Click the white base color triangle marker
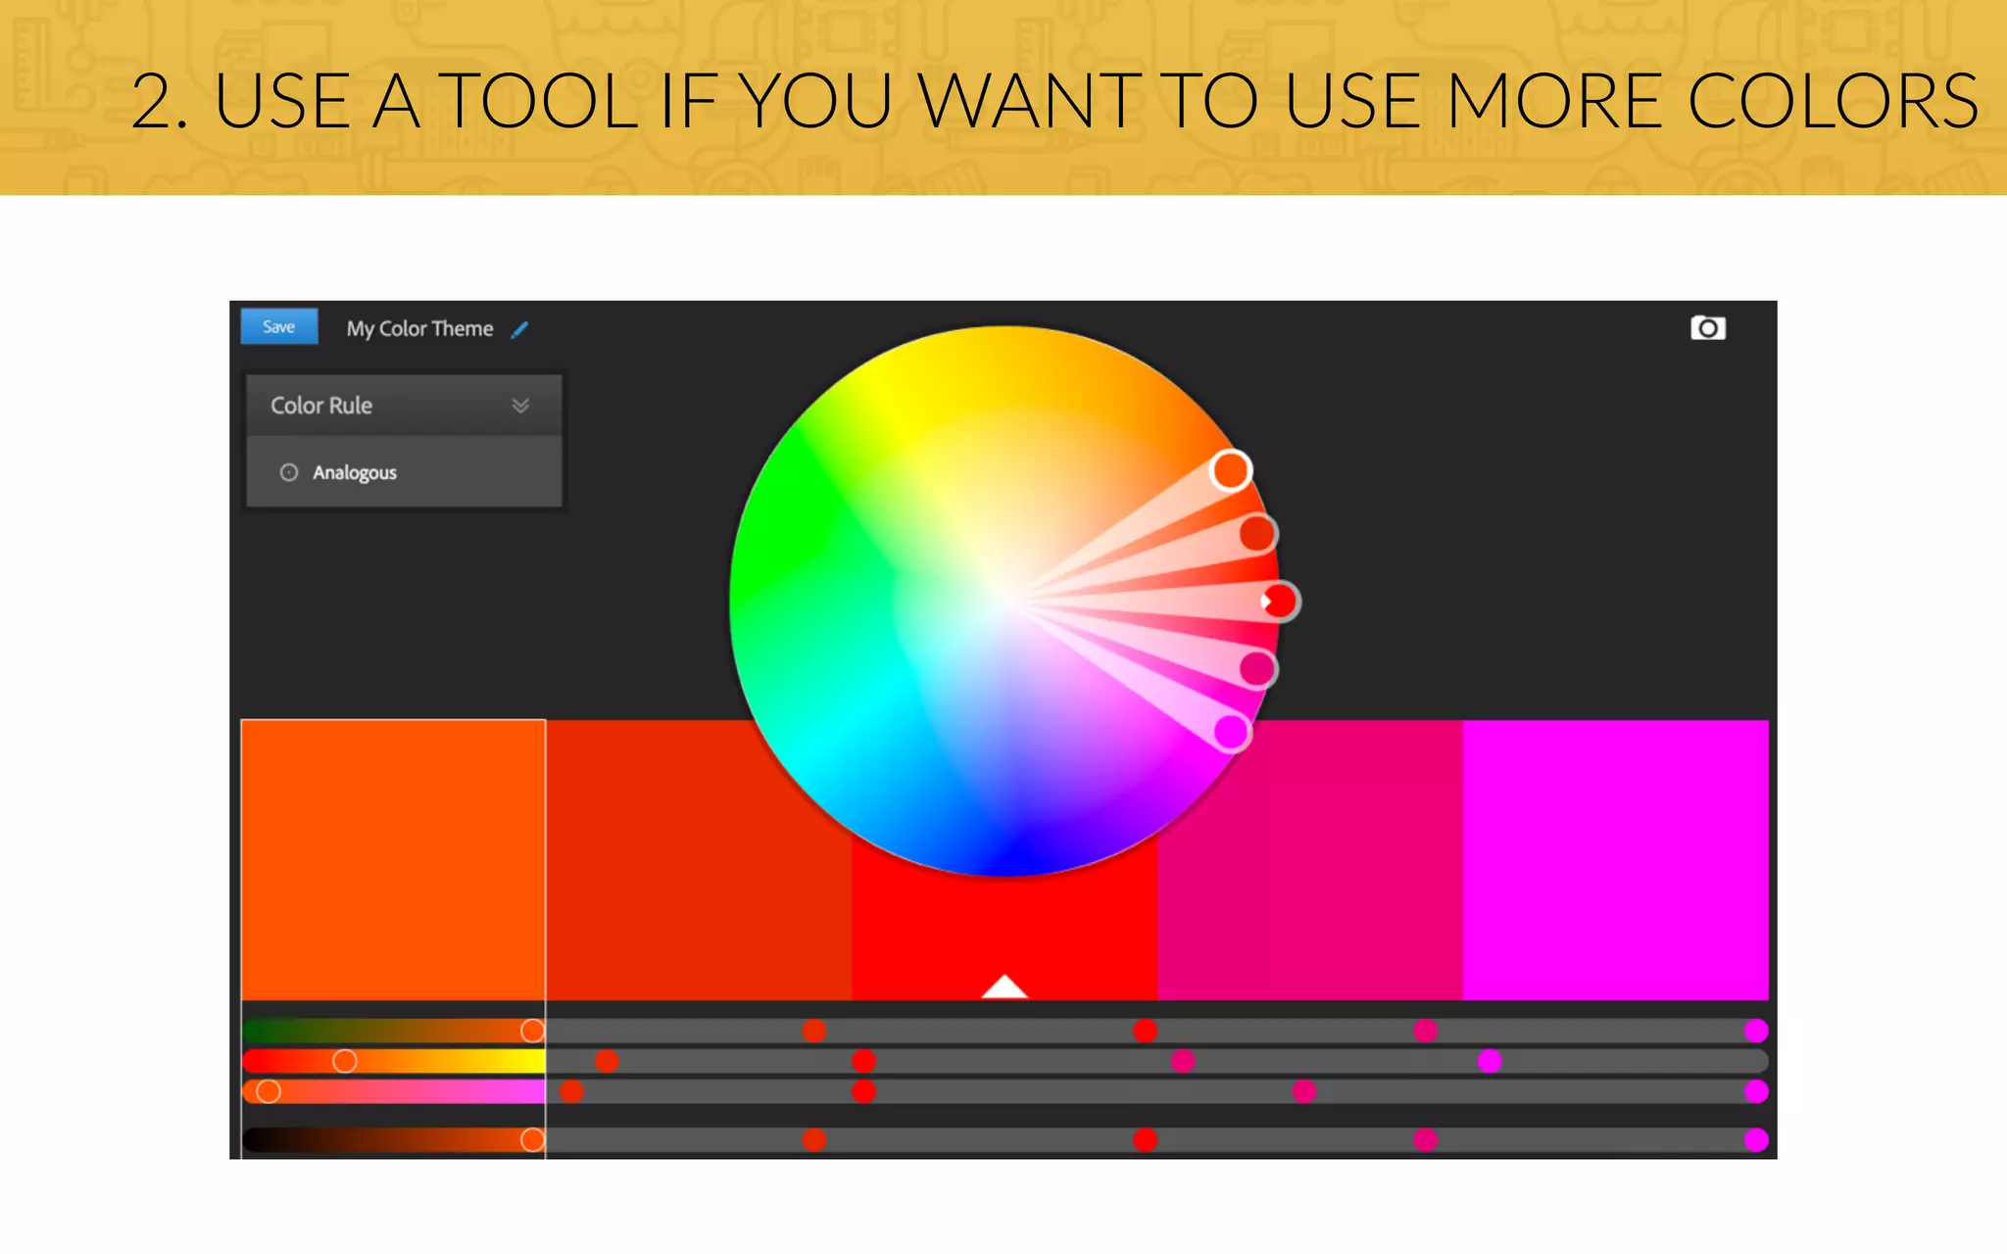The width and height of the screenshot is (2007, 1254). pyautogui.click(x=1004, y=986)
